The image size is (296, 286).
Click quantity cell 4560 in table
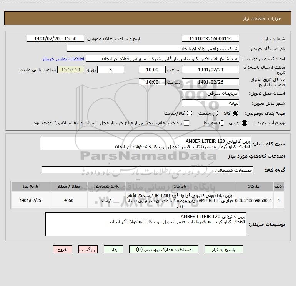pyautogui.click(x=68, y=200)
